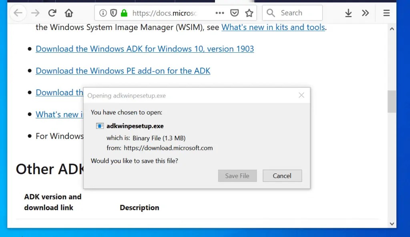Cancel the file download
This screenshot has height=237, width=410.
click(282, 175)
